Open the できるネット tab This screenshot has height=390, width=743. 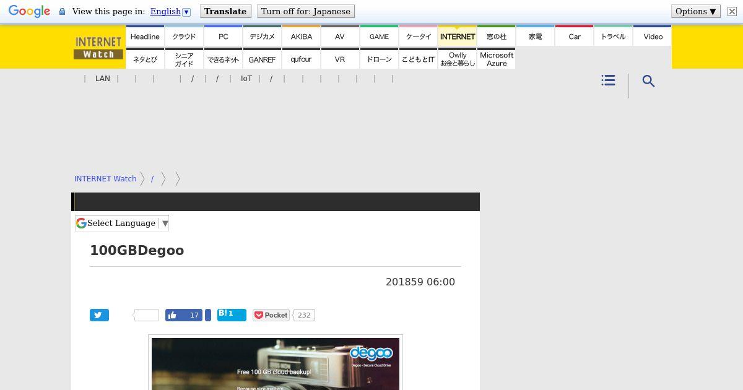tap(223, 59)
